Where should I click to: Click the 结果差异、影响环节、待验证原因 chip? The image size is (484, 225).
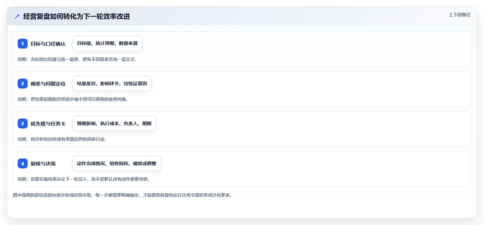point(112,84)
